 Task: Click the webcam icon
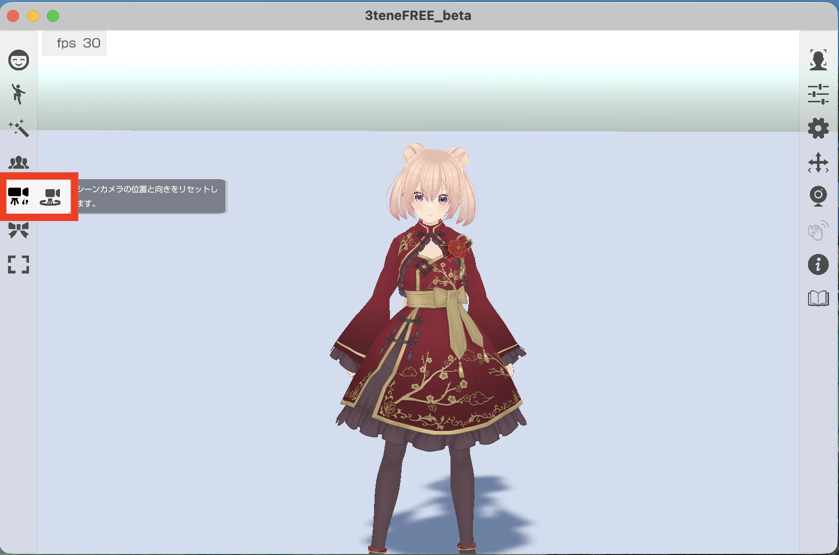818,196
